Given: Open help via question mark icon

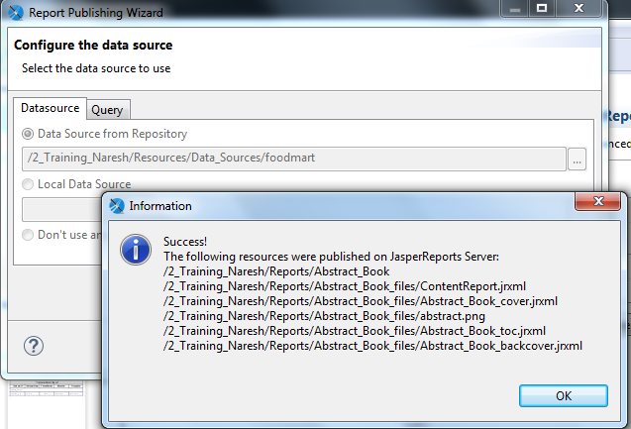Looking at the screenshot, I should coord(34,346).
